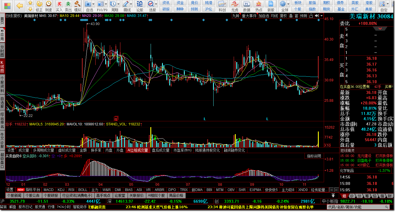The image size is (396, 212).
Task: Click the 指标说明 indicator description button
Action: pyautogui.click(x=314, y=156)
